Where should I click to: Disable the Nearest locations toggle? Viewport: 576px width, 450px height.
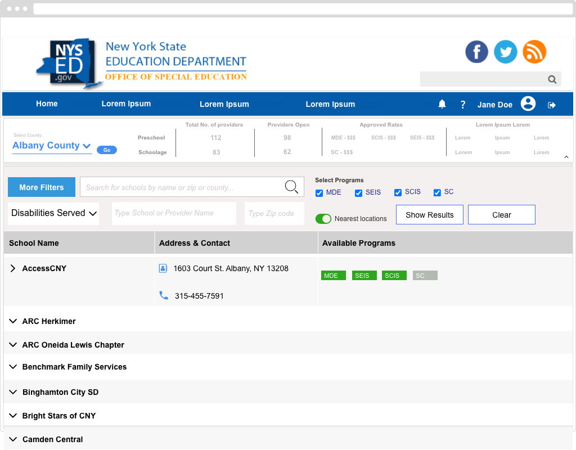click(323, 219)
